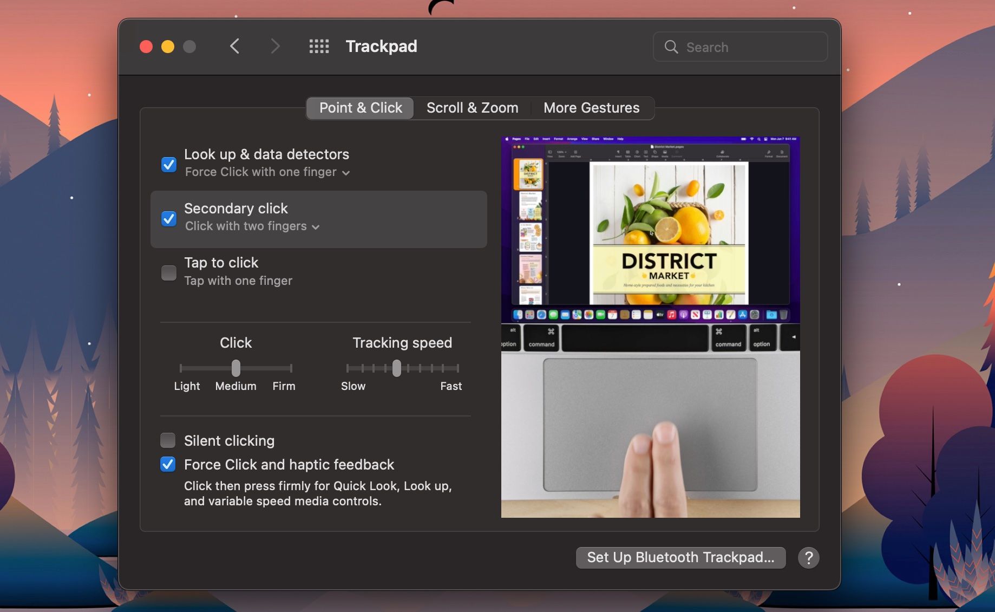Set Click pressure slider to Firm
This screenshot has width=995, height=612.
click(291, 368)
